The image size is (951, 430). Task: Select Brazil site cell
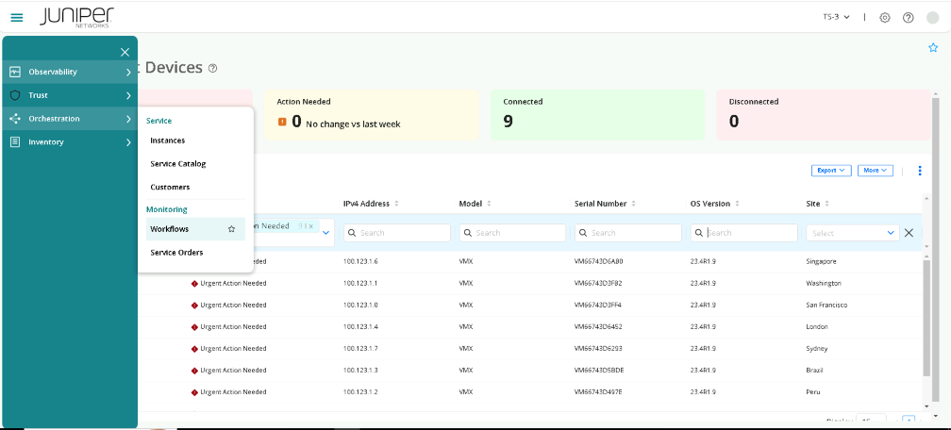815,371
